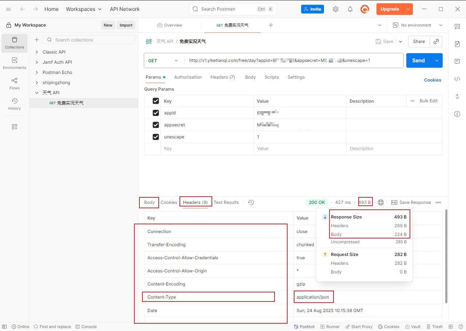Image resolution: width=466 pixels, height=331 pixels.
Task: Open the code snippet icon in right sidebar
Action: pos(457,79)
